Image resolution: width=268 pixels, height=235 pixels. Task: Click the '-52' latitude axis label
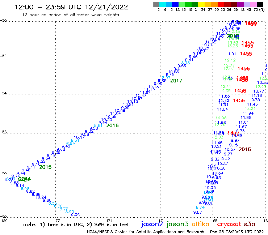(x=3, y=56)
